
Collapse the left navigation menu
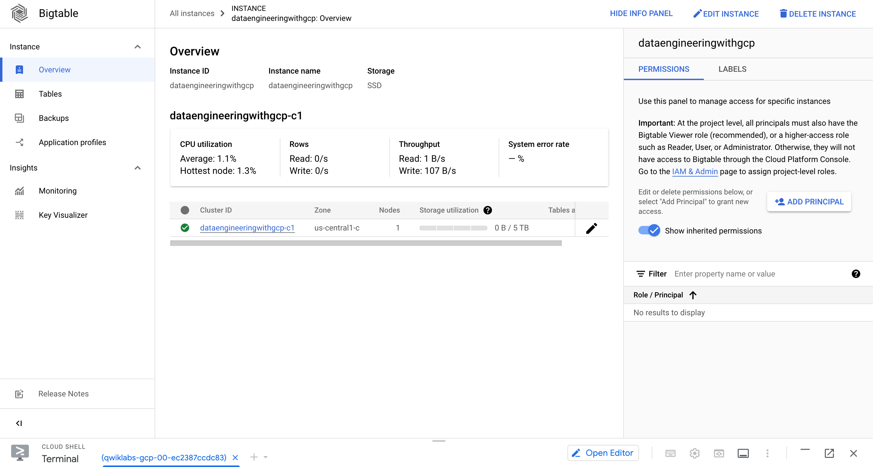pyautogui.click(x=19, y=423)
